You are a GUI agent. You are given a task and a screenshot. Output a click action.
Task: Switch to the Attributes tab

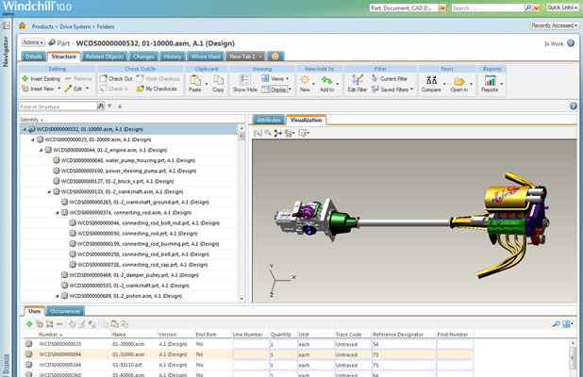coord(269,121)
